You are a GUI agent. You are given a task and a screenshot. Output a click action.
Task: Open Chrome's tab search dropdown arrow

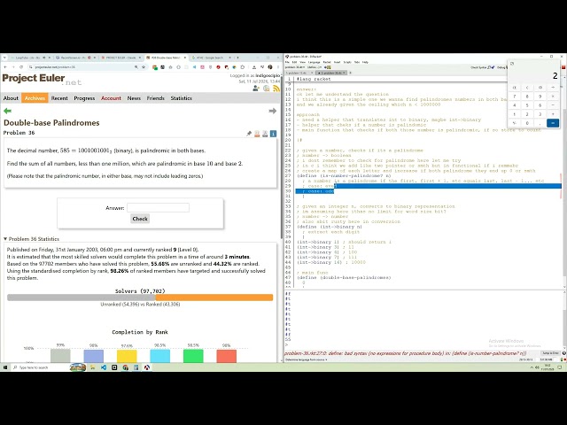coord(4,58)
